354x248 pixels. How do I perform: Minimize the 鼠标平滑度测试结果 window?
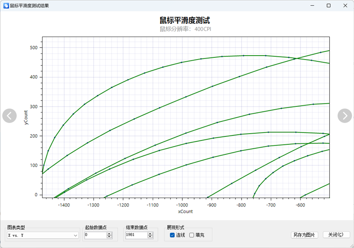click(x=313, y=6)
